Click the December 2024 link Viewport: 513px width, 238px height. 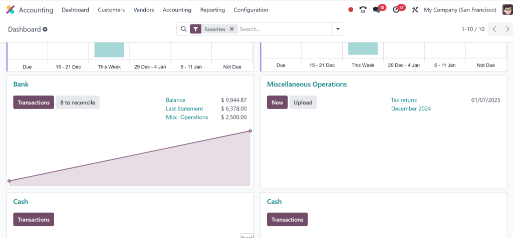coord(411,108)
